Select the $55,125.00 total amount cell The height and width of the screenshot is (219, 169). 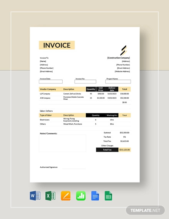point(124,150)
